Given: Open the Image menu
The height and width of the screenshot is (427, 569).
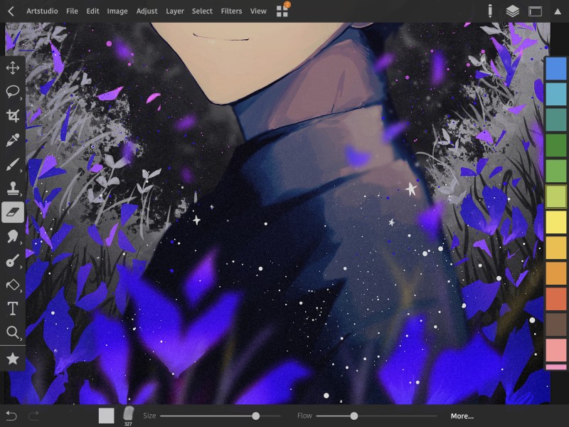Looking at the screenshot, I should pos(117,11).
